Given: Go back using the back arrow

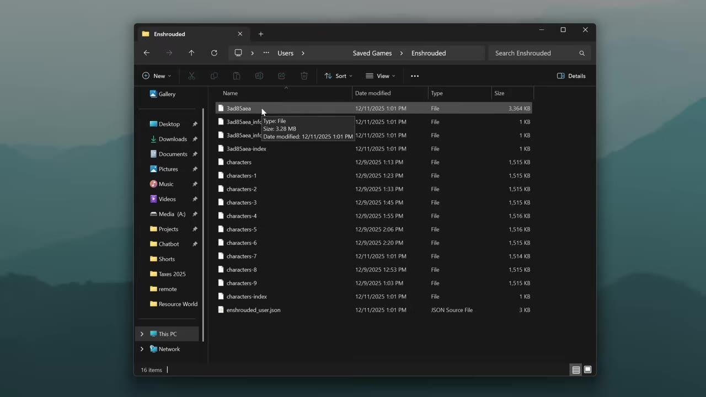Looking at the screenshot, I should [x=147, y=53].
